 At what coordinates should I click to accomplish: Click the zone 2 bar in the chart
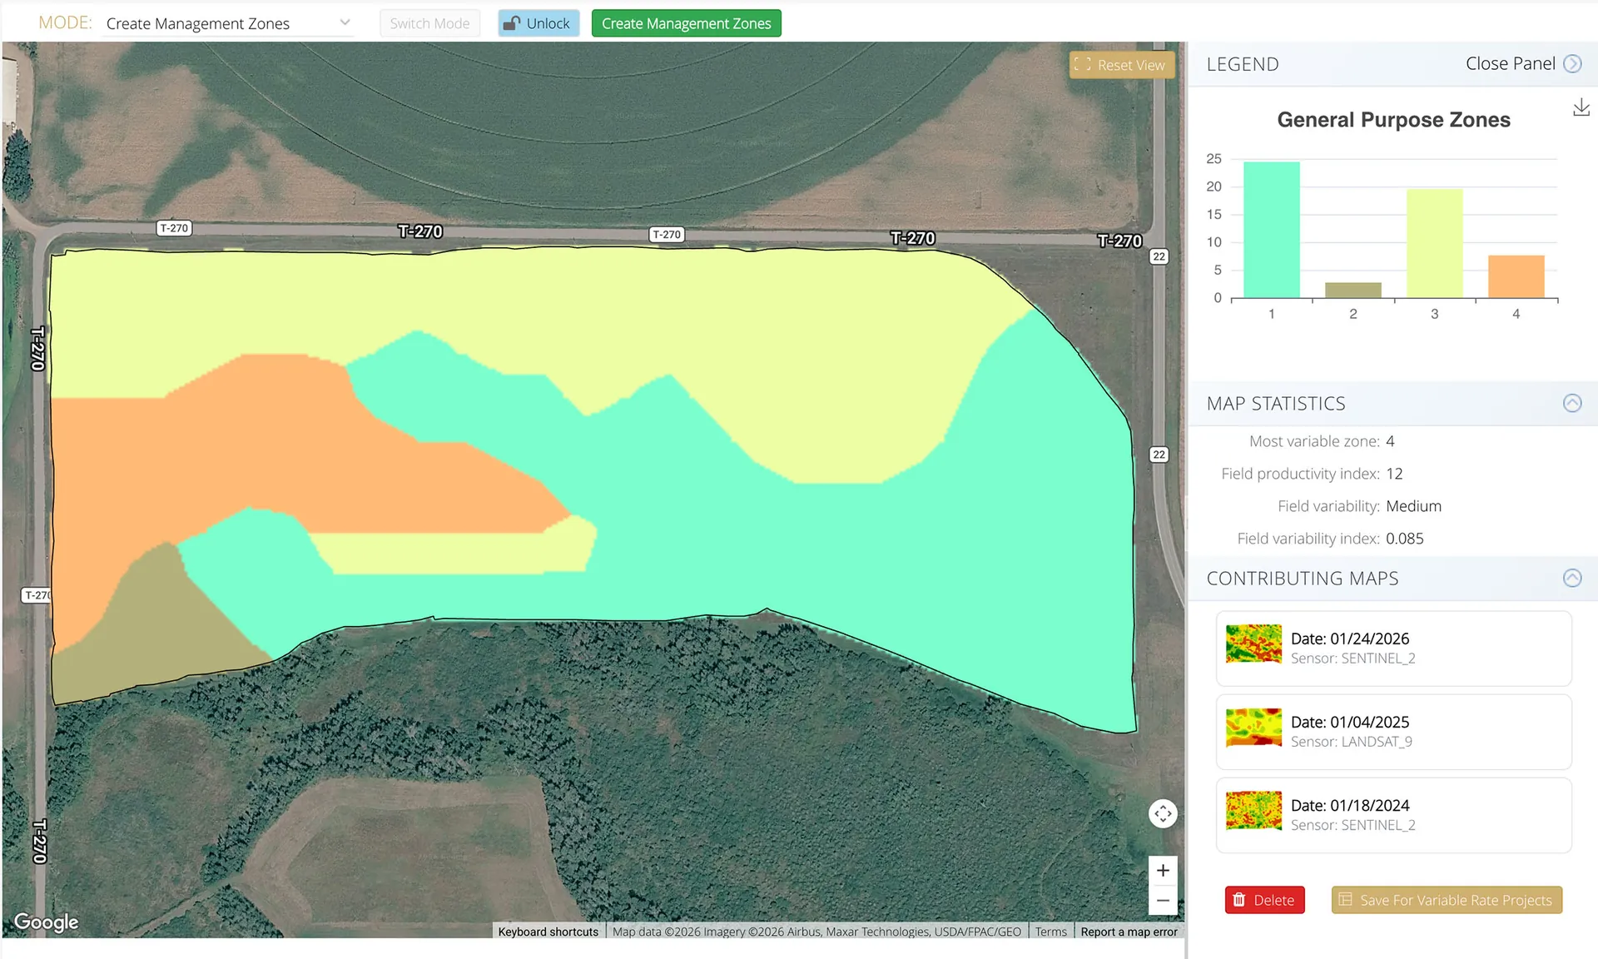(x=1352, y=290)
